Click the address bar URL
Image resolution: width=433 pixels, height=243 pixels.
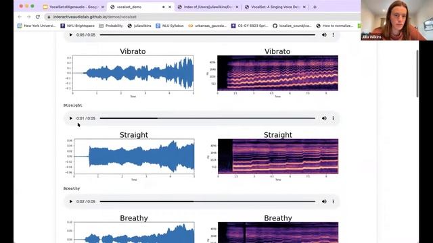pos(95,17)
